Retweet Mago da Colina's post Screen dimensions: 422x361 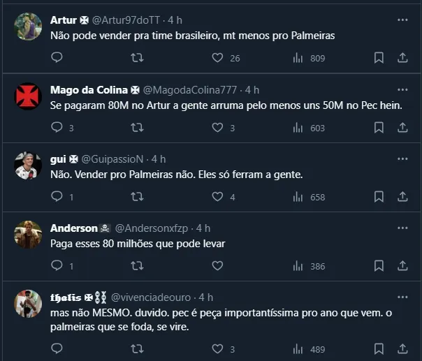pos(138,128)
